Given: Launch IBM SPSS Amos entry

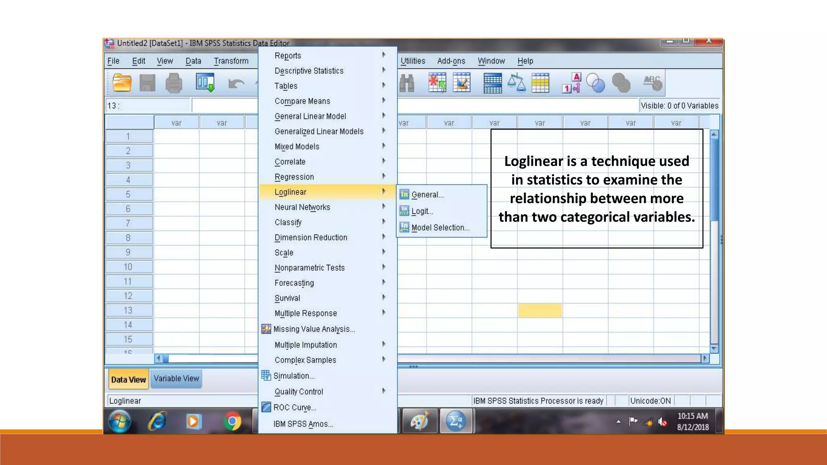Looking at the screenshot, I should click(x=327, y=424).
